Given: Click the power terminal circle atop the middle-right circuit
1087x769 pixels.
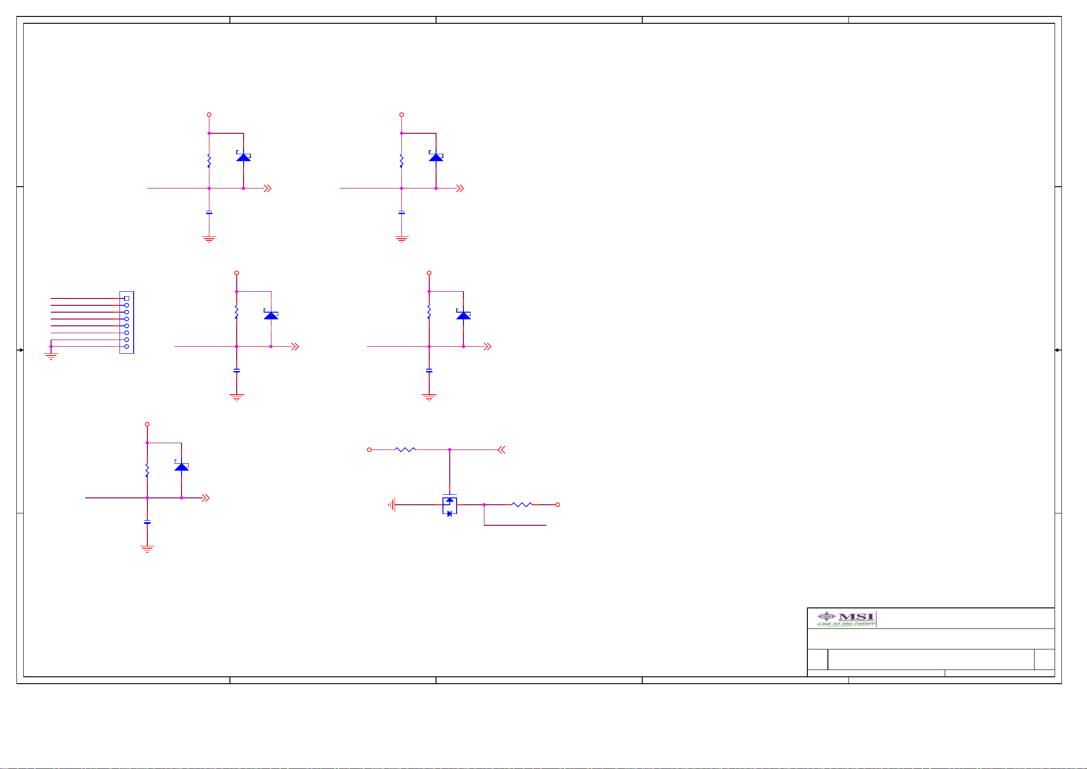Looking at the screenshot, I should point(429,273).
